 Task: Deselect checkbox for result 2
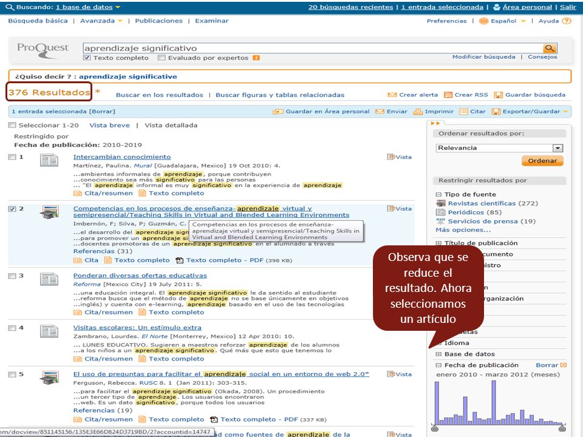[12, 208]
